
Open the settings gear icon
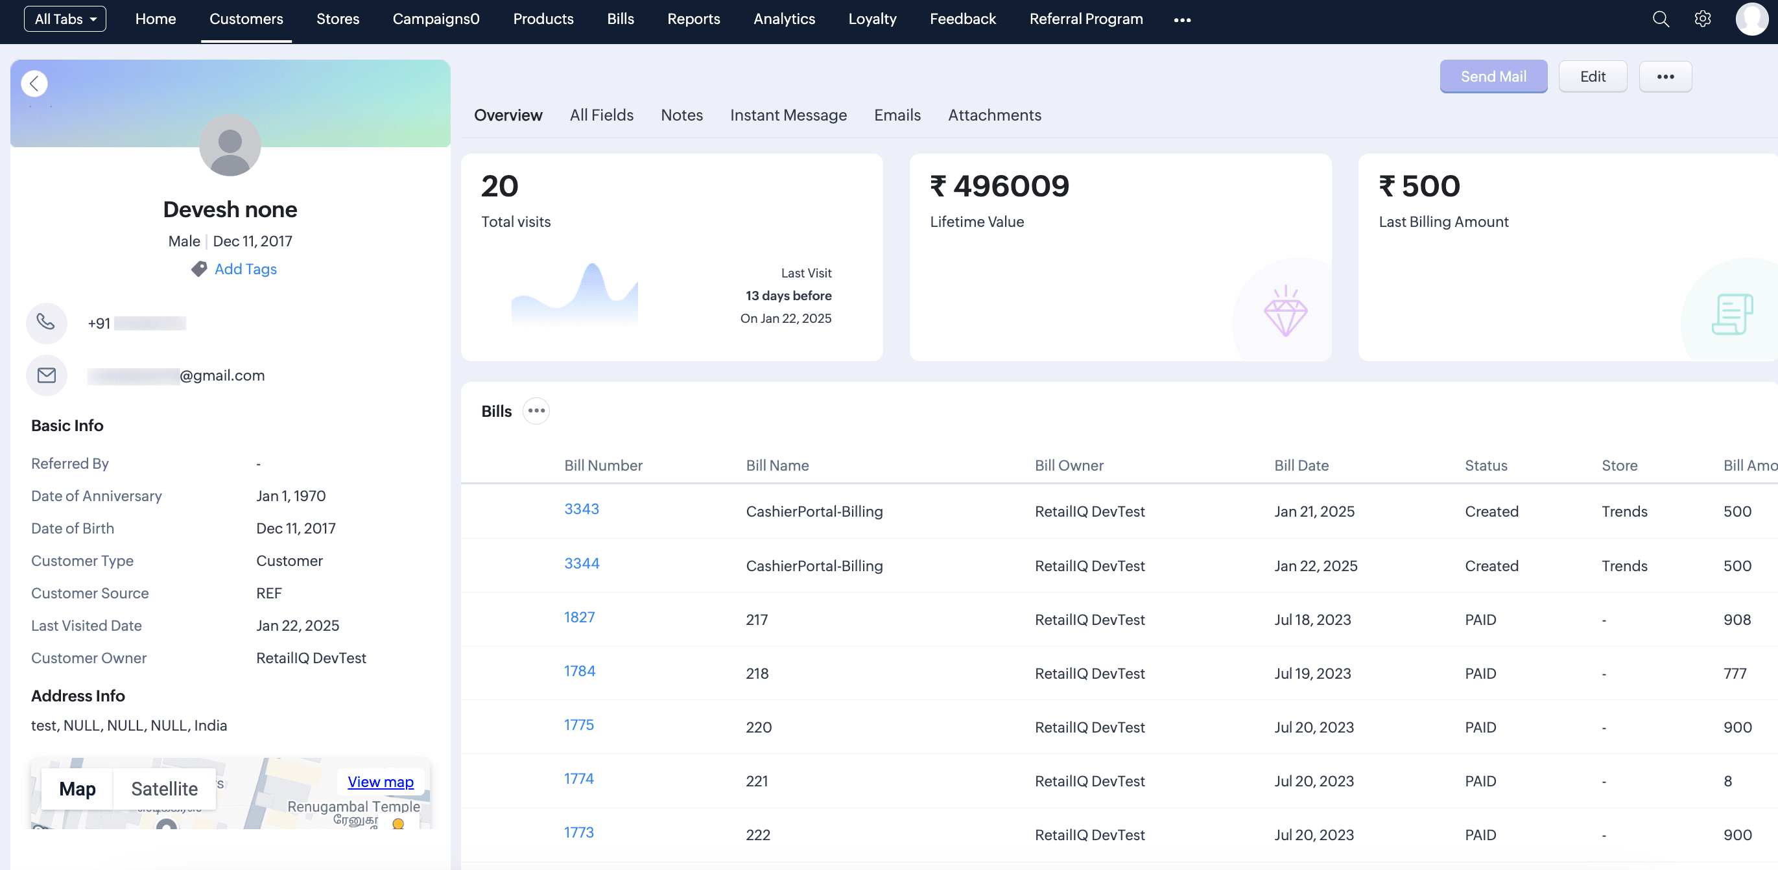click(1703, 19)
